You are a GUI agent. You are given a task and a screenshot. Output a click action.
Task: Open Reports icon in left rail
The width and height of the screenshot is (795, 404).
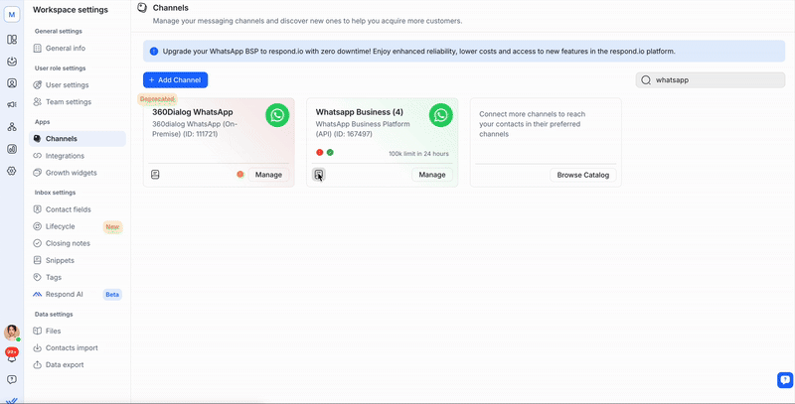coord(12,149)
